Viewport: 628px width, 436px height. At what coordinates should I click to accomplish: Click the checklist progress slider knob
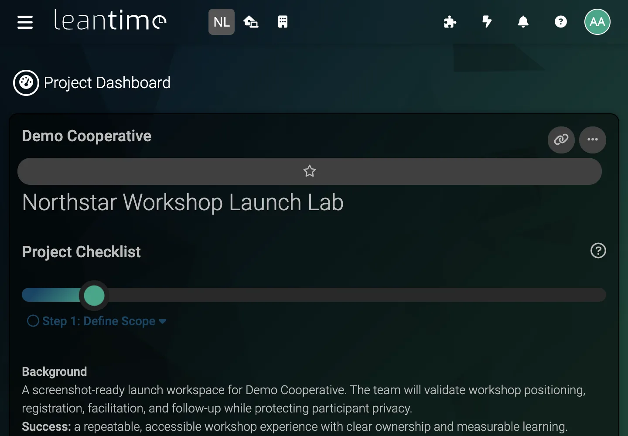point(94,296)
